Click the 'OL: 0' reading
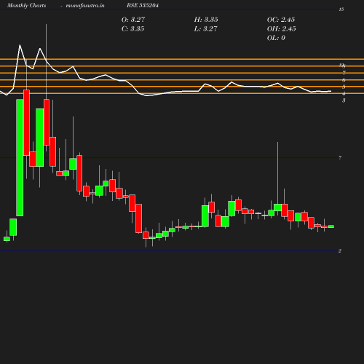This screenshot has width=364, height=364. click(276, 38)
